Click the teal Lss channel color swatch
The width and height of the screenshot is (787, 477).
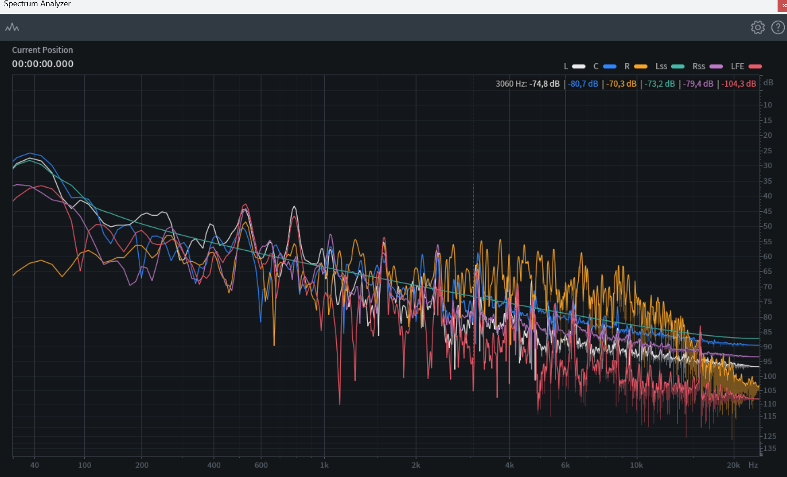click(x=678, y=66)
